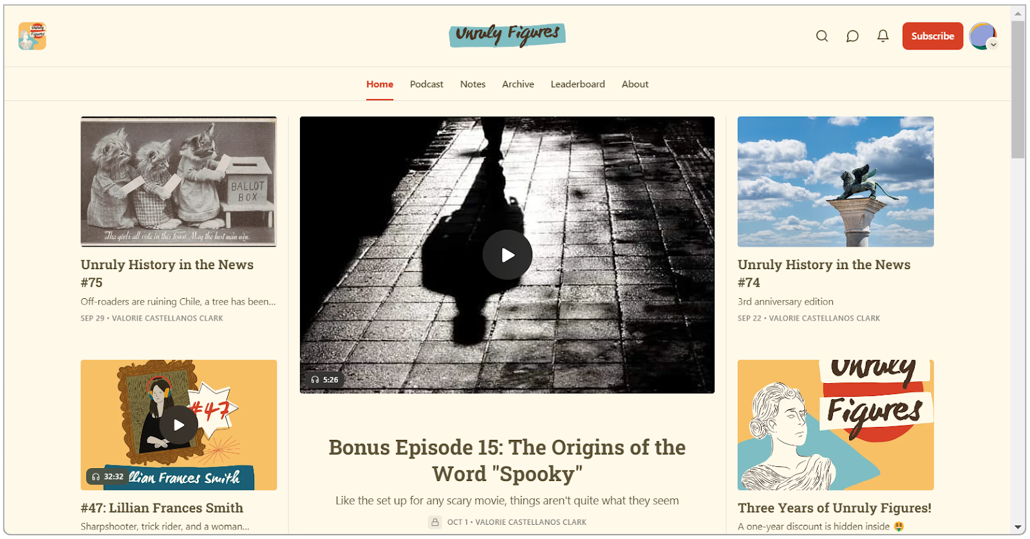The width and height of the screenshot is (1030, 539).
Task: Open the chat speech bubble icon
Action: 852,36
